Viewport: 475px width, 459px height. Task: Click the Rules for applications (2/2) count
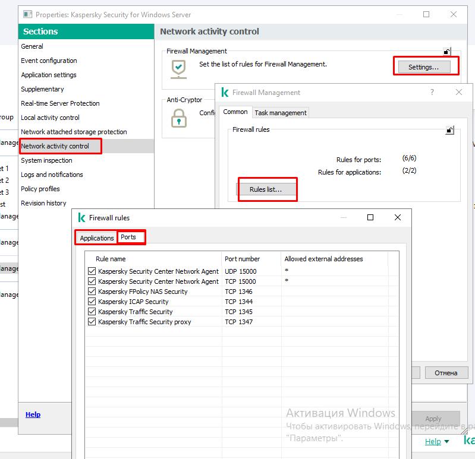[x=409, y=170]
